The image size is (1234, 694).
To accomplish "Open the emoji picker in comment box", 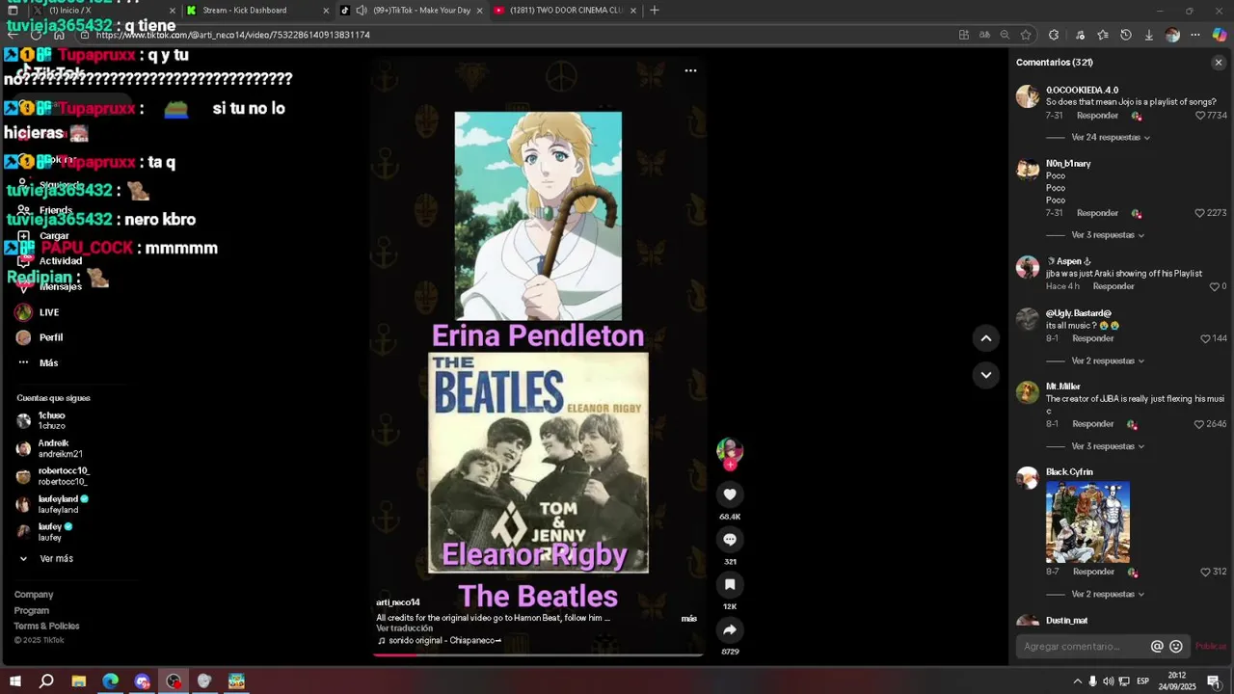I will coord(1176,647).
